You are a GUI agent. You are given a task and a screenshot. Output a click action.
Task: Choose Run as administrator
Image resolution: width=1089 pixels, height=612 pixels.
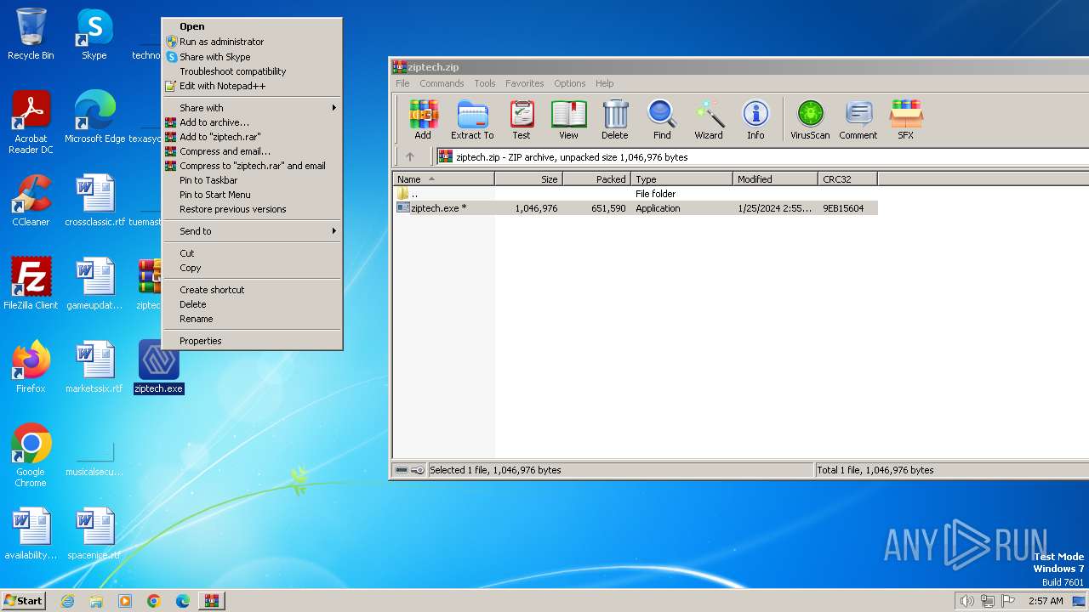click(252, 42)
